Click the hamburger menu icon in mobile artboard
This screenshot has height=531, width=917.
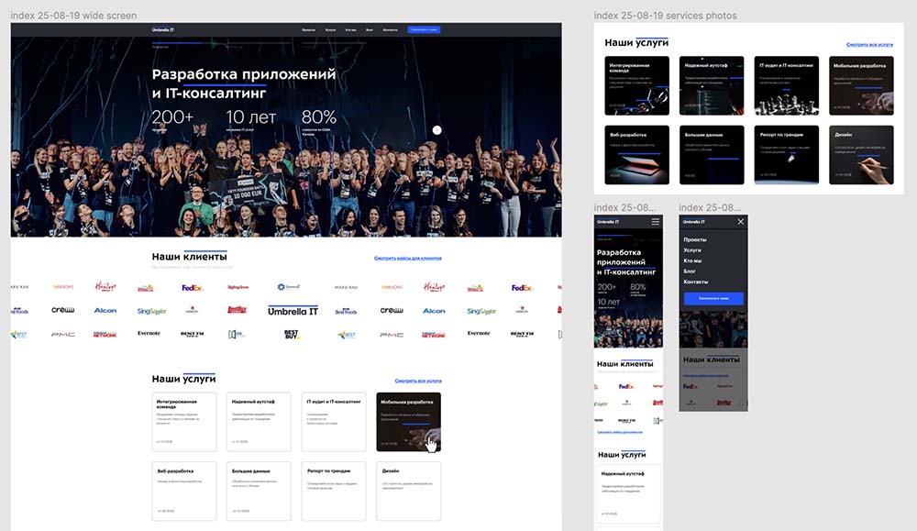[x=655, y=222]
